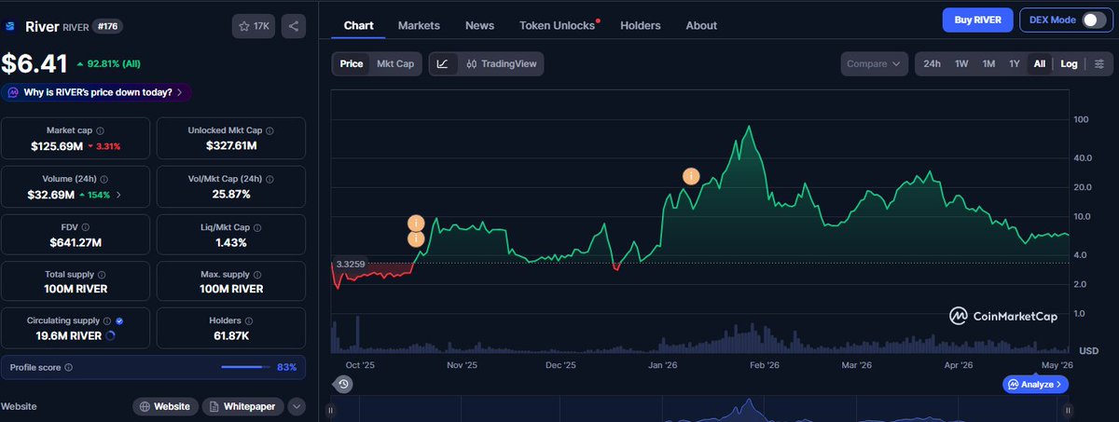Open Profile score info icon
The image size is (1119, 422).
tap(69, 367)
